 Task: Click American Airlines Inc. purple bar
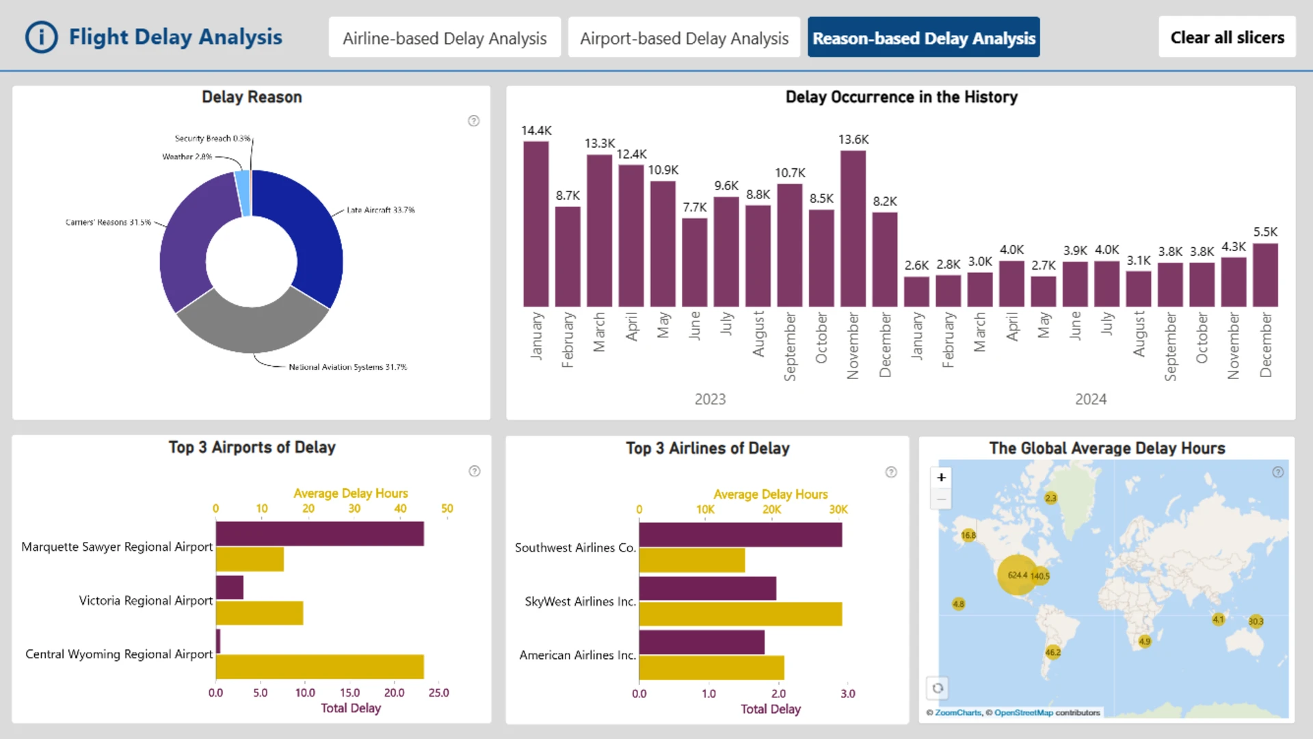(x=702, y=642)
